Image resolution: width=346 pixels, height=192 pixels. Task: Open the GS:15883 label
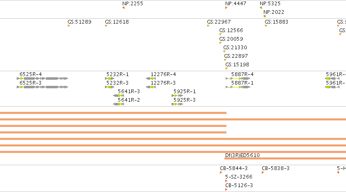[x=276, y=22]
